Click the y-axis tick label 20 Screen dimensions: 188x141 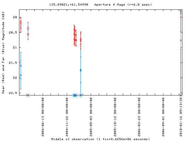(x=15, y=17)
